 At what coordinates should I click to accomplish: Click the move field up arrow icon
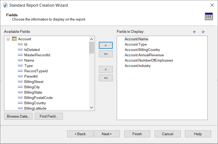(x=194, y=32)
